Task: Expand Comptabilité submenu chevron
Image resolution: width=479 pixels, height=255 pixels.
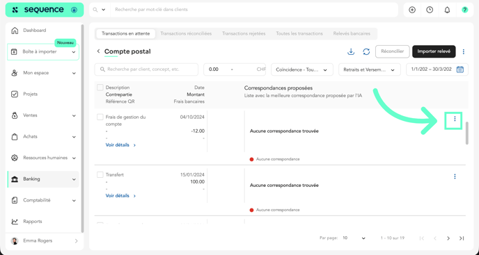Action: click(74, 201)
